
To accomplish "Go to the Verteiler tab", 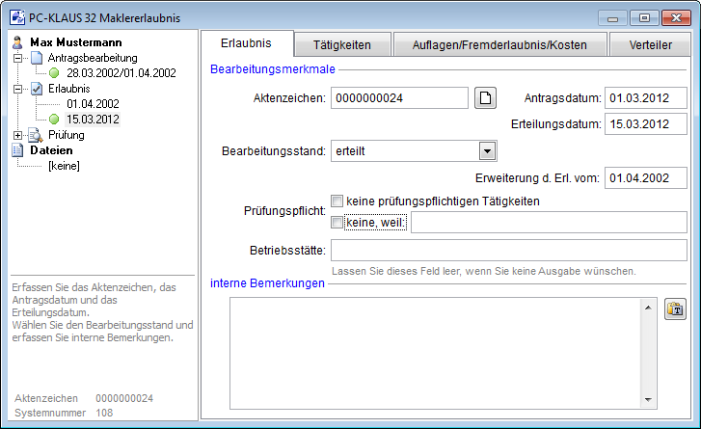I will (x=651, y=44).
